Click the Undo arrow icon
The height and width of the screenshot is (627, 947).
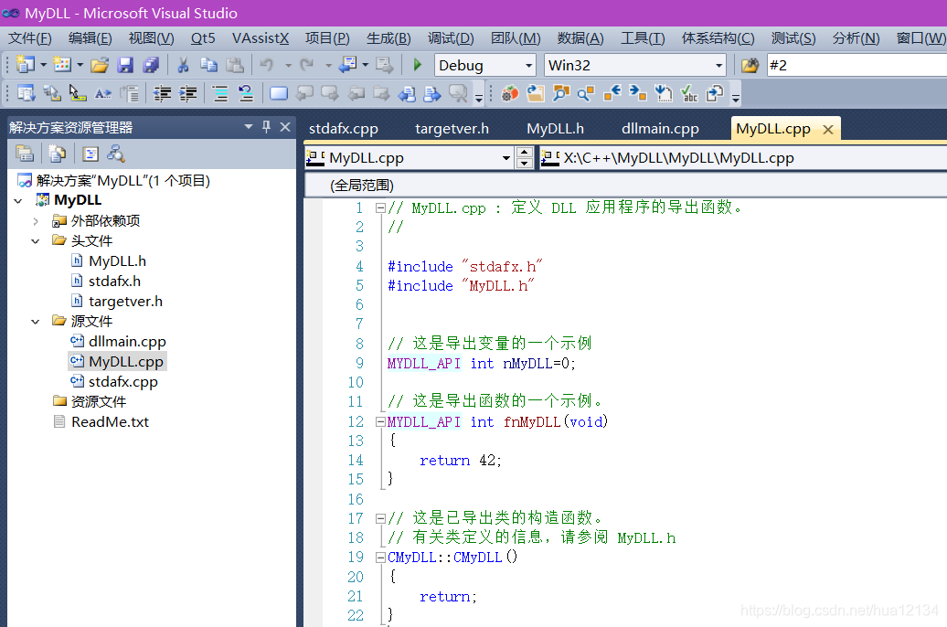click(267, 65)
